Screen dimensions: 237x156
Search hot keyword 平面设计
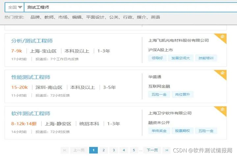(95, 17)
